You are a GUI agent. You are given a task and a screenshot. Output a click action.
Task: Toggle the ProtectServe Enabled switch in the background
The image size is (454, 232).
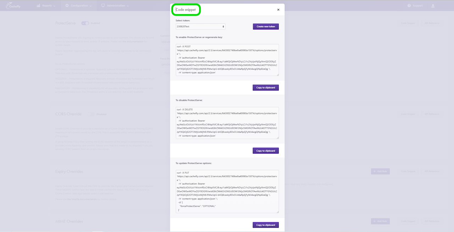click(85, 23)
